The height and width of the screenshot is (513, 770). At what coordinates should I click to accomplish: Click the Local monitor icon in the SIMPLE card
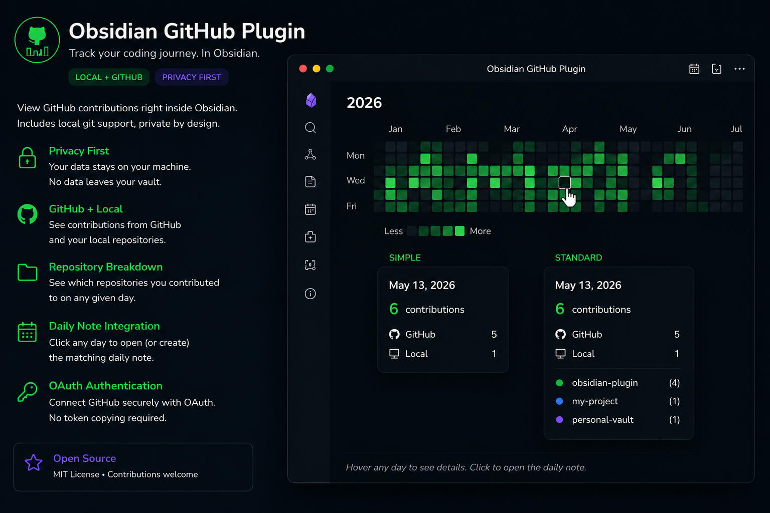click(394, 354)
